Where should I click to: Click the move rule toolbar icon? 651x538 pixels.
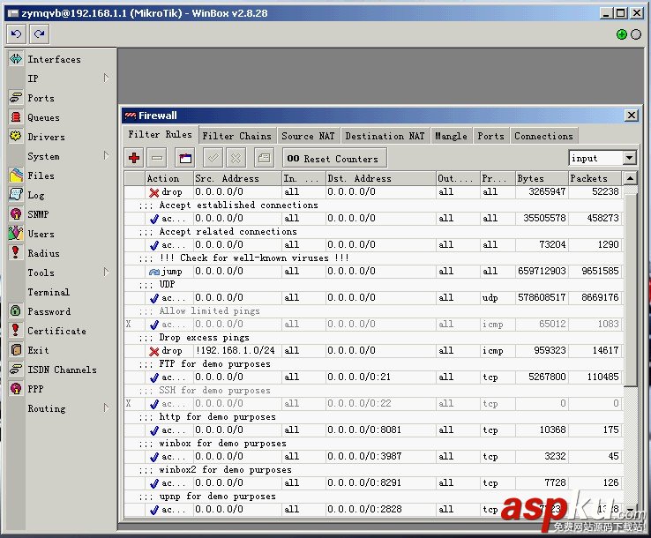(x=264, y=158)
